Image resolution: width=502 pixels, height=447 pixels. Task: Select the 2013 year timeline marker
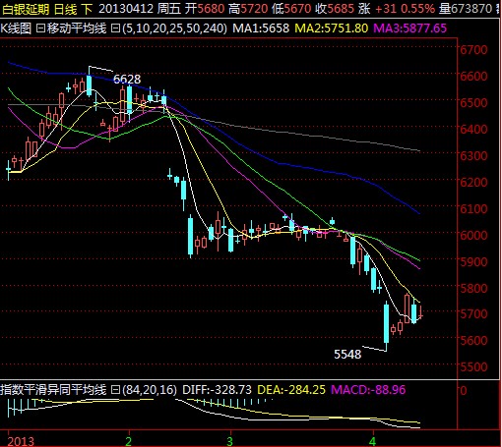click(x=21, y=441)
